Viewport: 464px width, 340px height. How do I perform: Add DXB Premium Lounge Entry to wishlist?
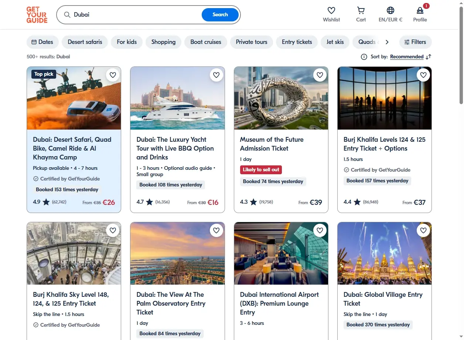[x=320, y=230]
